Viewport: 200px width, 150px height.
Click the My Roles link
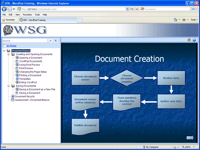[x=12, y=46]
